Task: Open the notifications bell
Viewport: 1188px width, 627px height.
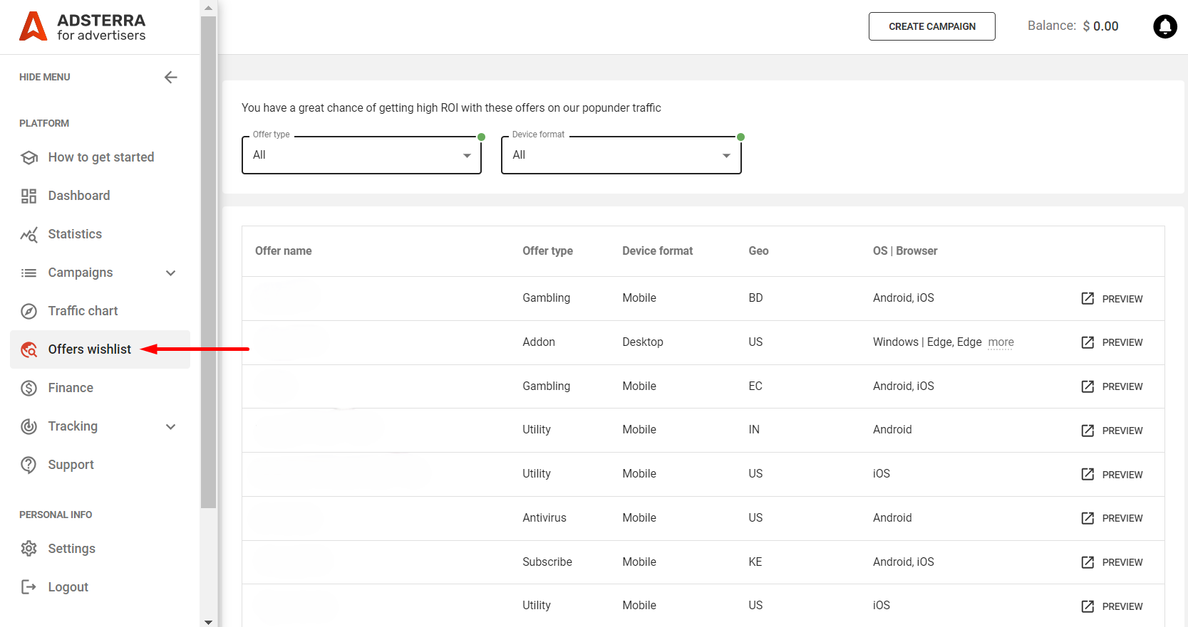Action: [1165, 26]
